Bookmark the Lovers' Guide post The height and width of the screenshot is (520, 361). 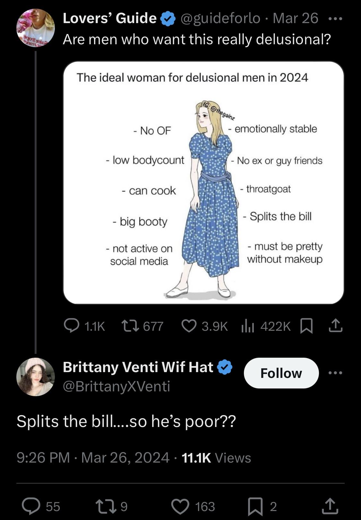306,326
